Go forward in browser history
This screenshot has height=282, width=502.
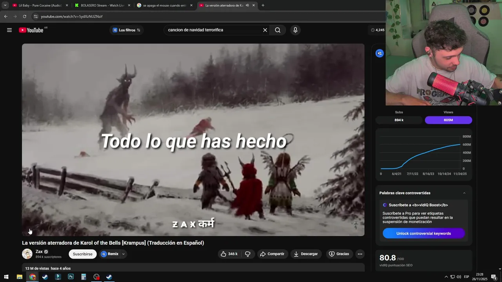point(15,16)
